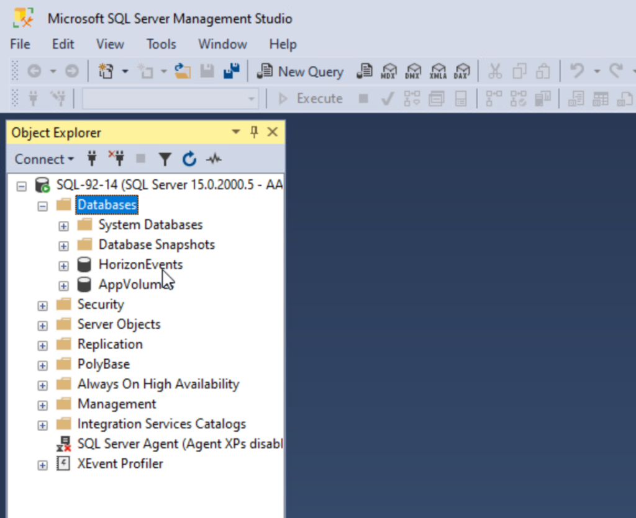Close the Object Explorer panel
Screen dimensions: 636x518
272,132
